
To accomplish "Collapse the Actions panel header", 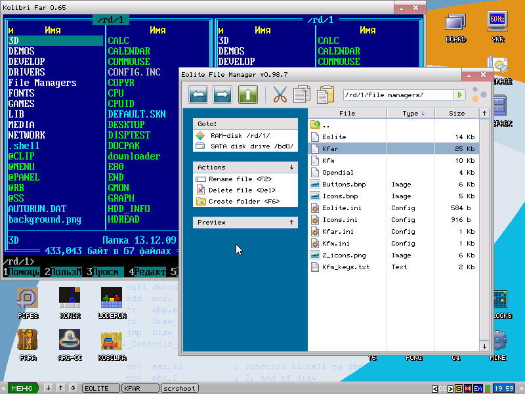I will [x=245, y=167].
